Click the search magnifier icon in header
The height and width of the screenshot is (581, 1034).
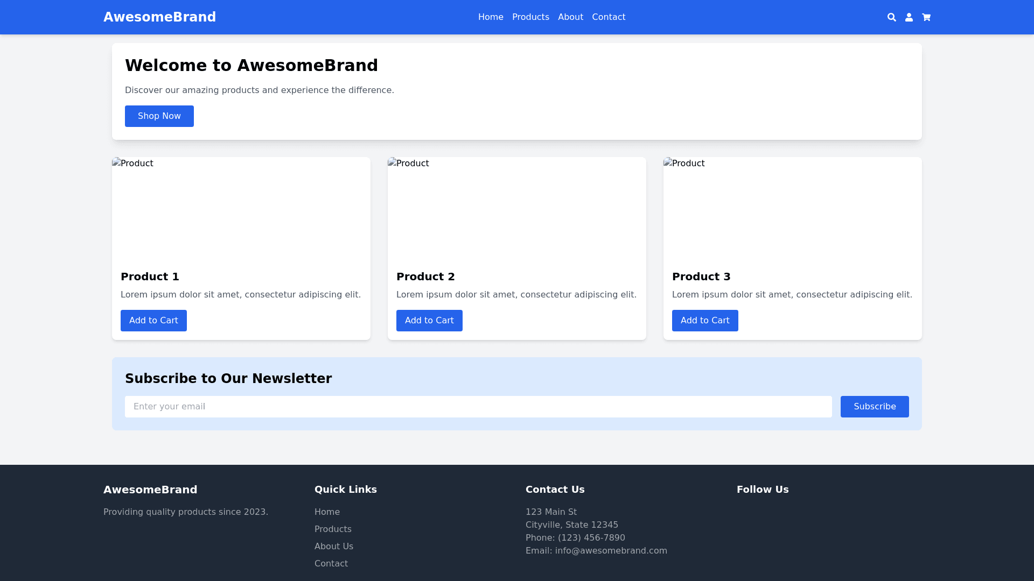tap(892, 17)
